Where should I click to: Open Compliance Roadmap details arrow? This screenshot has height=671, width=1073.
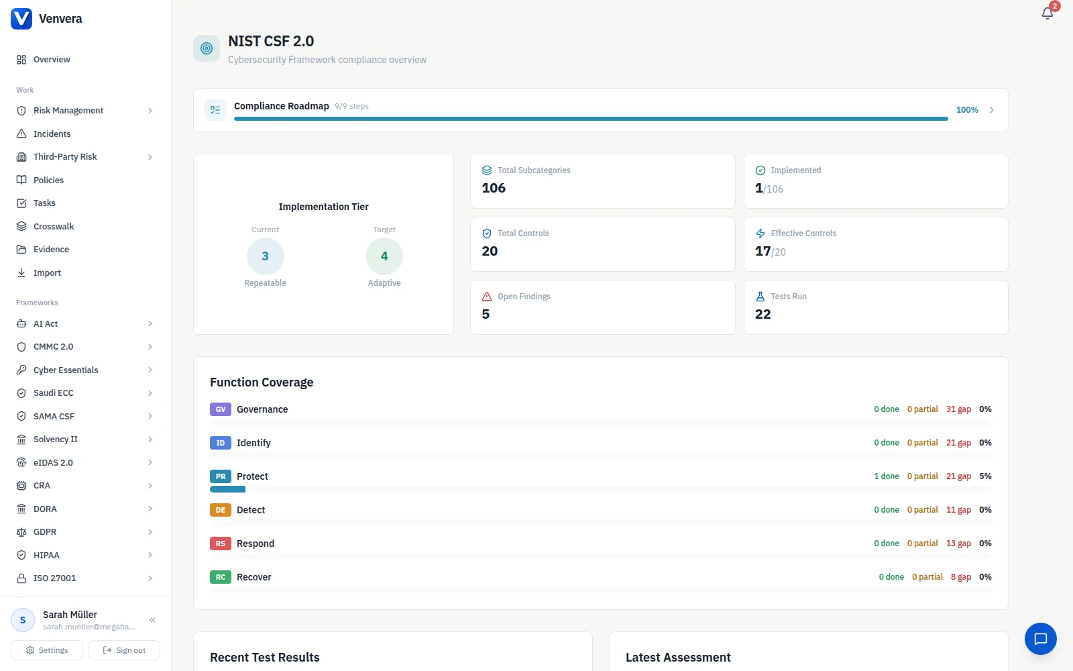(992, 110)
